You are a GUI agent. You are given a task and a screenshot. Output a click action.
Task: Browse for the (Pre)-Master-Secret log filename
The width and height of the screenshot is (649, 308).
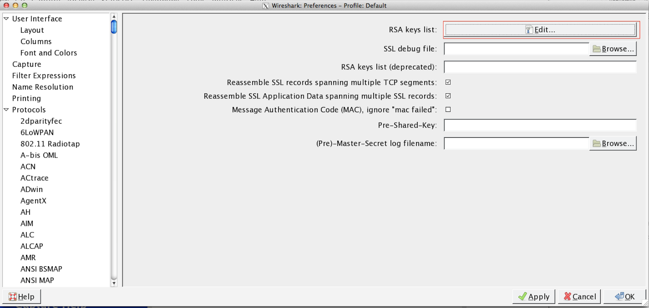tap(613, 143)
